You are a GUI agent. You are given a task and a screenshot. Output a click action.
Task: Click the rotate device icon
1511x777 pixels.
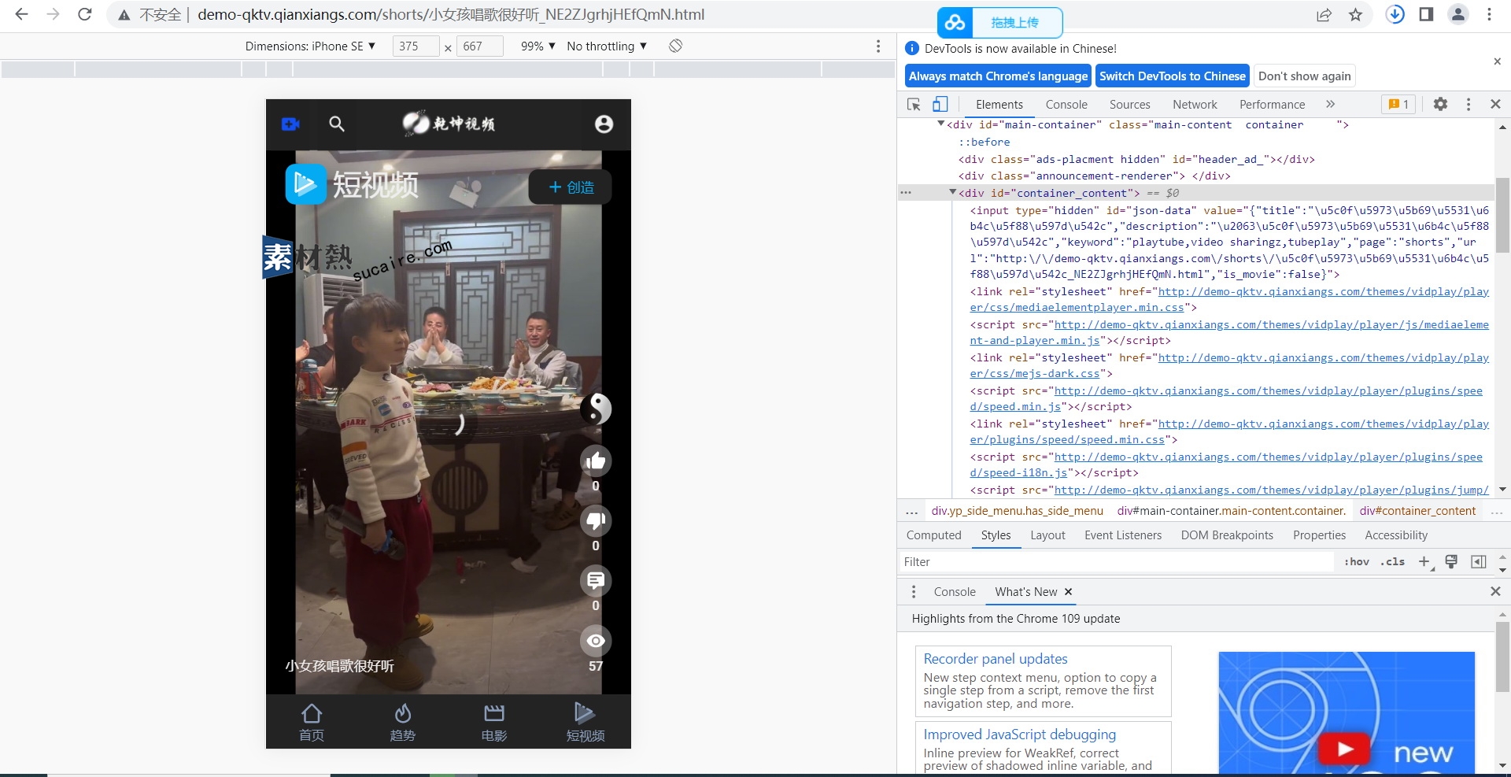tap(675, 46)
